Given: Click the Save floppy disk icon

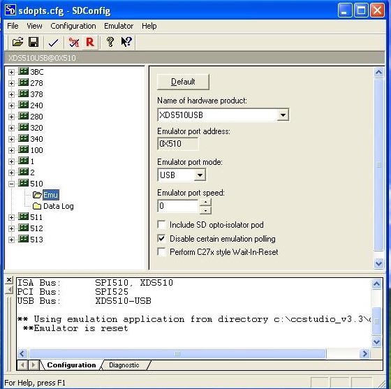Looking at the screenshot, I should click(34, 42).
